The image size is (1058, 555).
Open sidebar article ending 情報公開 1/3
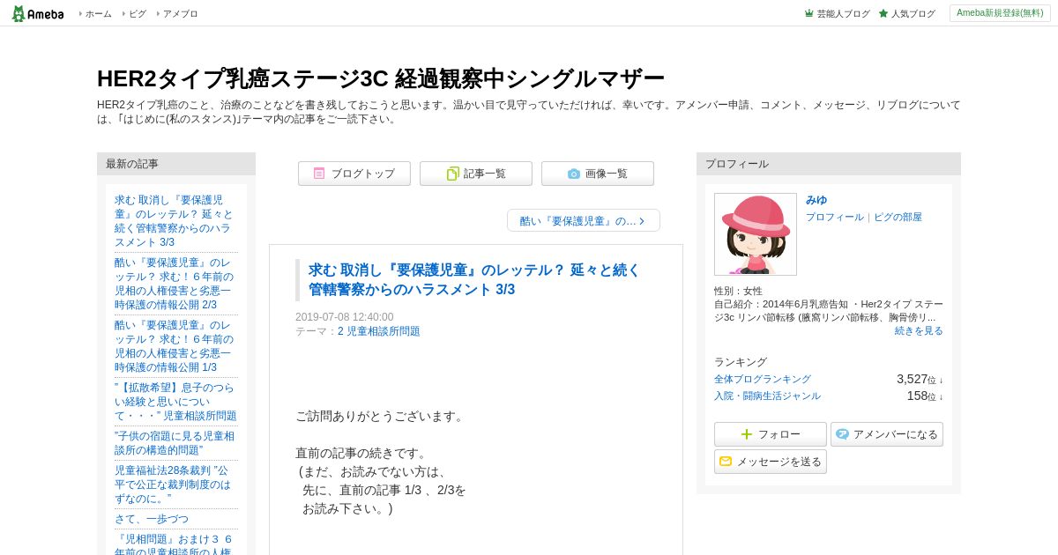coord(175,346)
